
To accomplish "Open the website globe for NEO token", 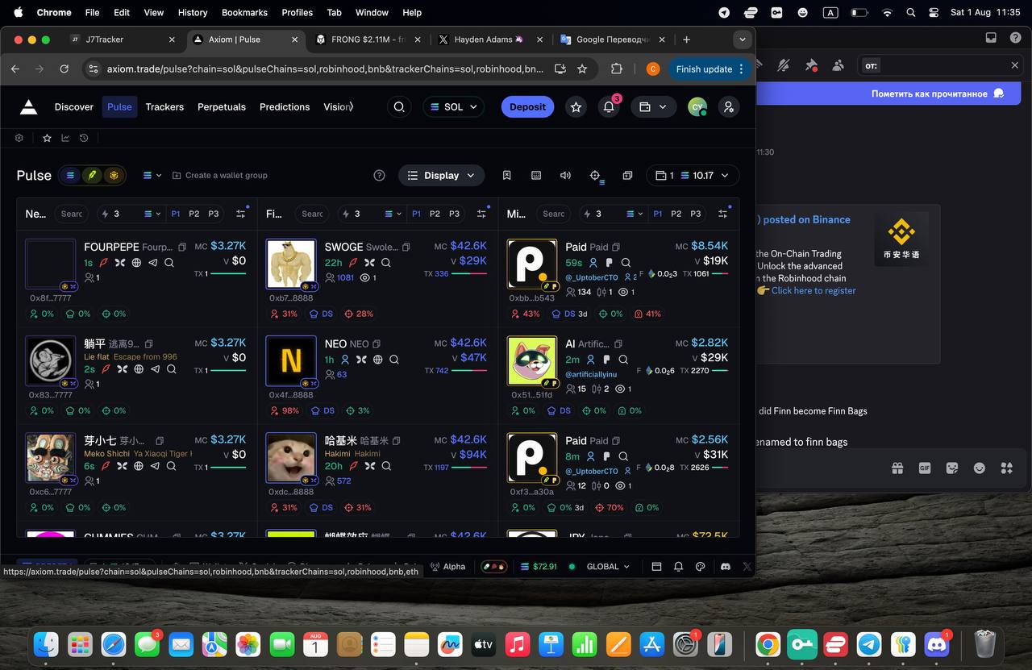I will tap(377, 360).
